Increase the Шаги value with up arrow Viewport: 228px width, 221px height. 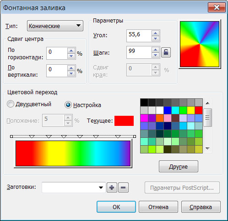(156, 50)
